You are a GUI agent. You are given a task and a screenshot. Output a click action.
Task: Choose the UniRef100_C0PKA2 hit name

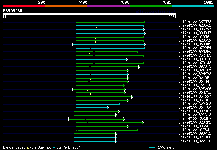(x=195, y=104)
